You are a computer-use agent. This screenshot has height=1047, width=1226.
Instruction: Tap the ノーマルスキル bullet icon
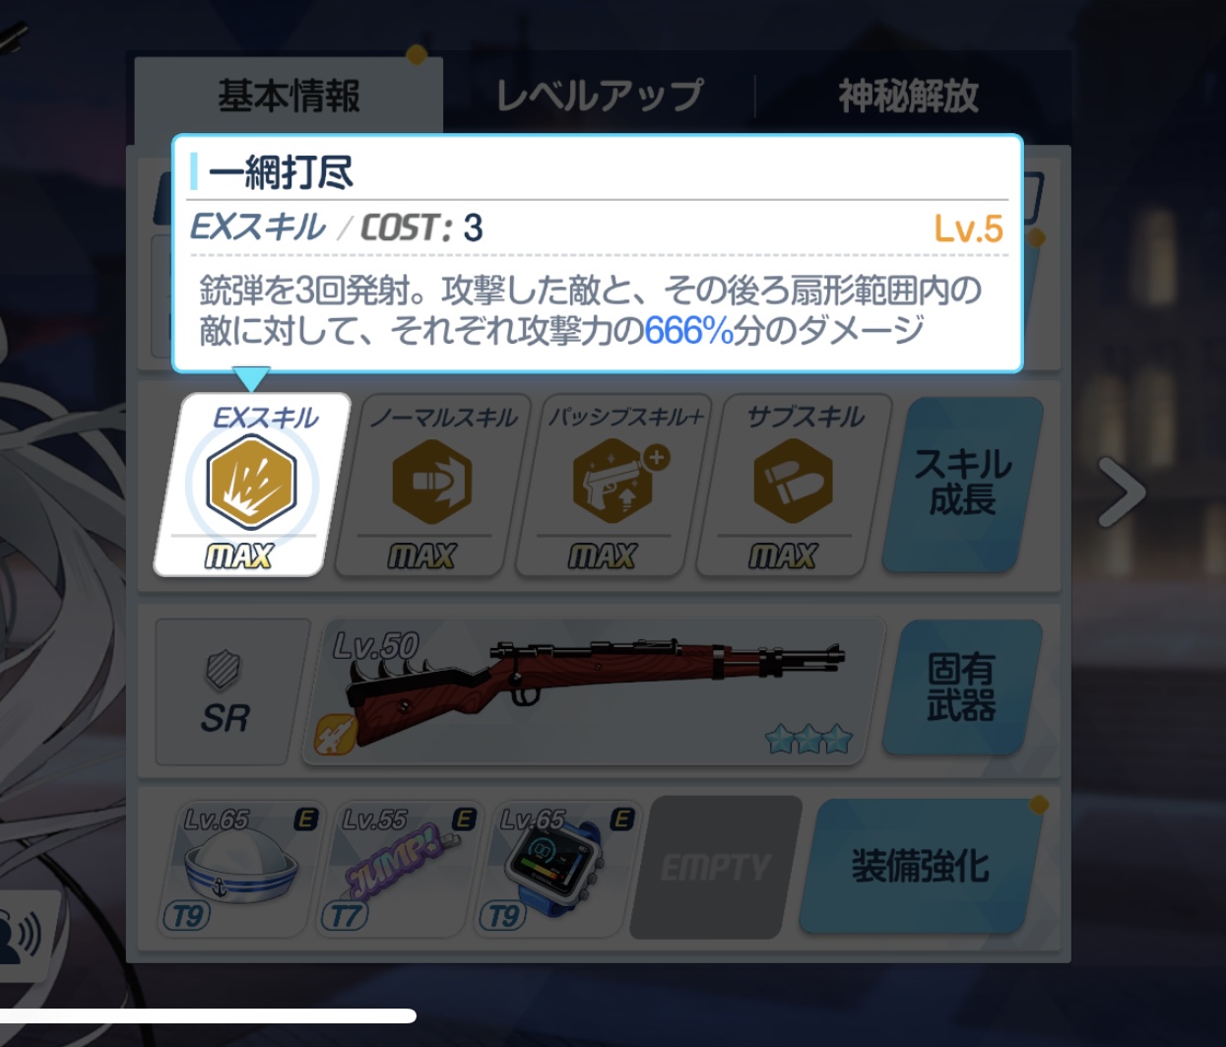pos(432,485)
